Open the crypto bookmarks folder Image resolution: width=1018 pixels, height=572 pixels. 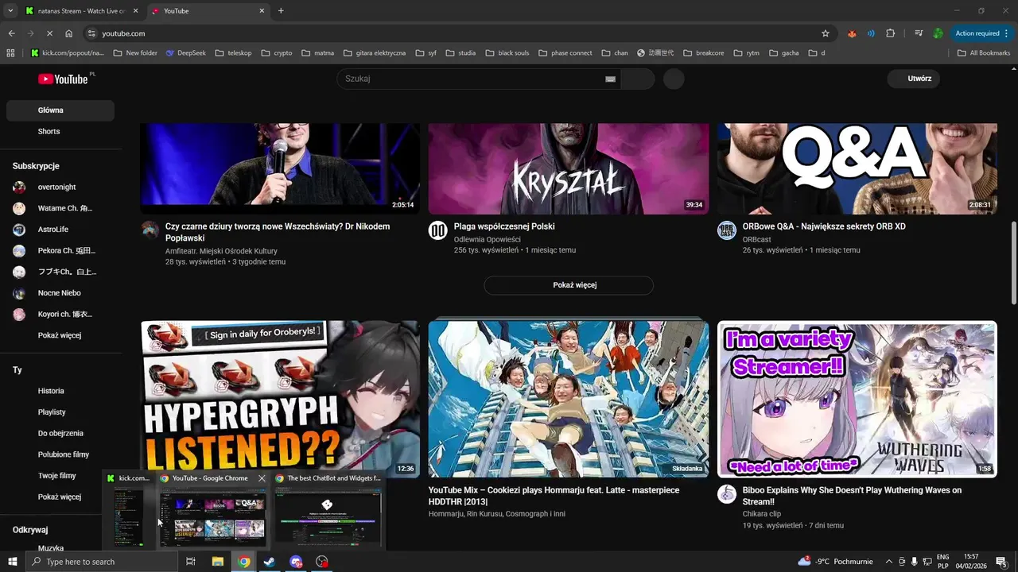pyautogui.click(x=277, y=53)
